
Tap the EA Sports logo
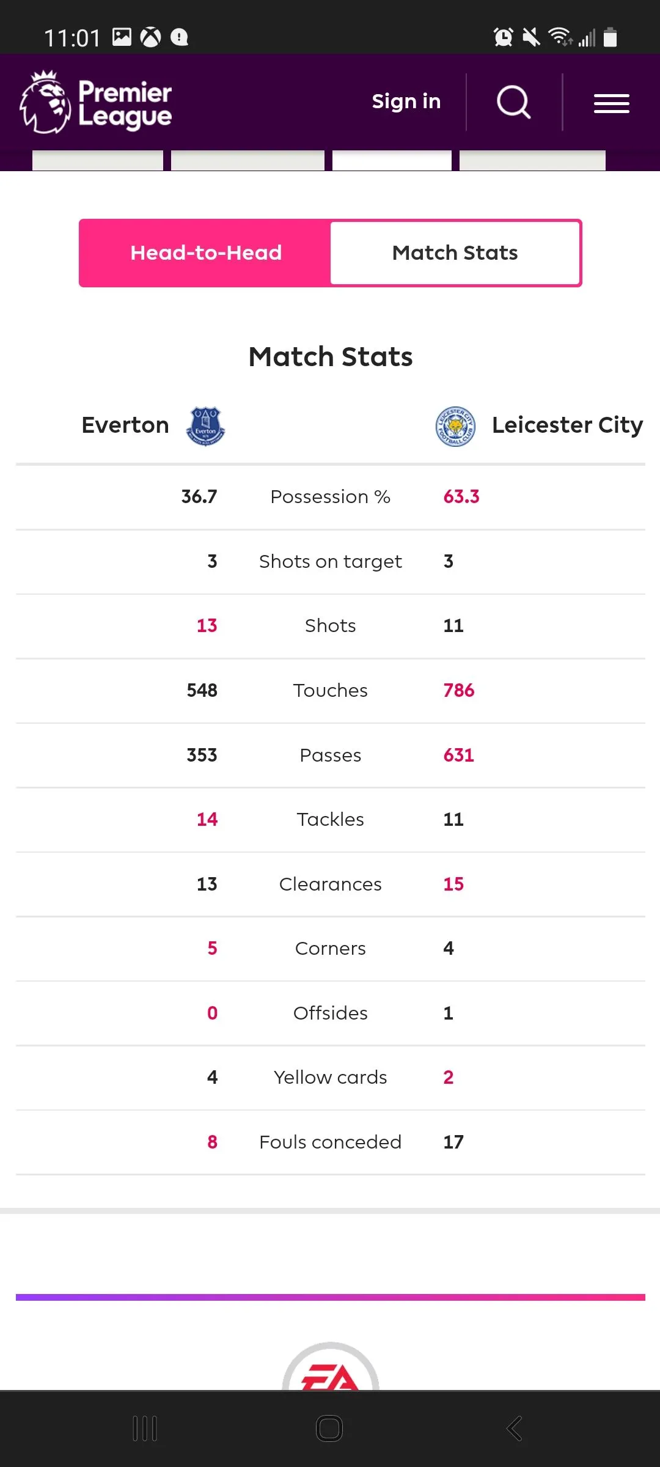[330, 1369]
